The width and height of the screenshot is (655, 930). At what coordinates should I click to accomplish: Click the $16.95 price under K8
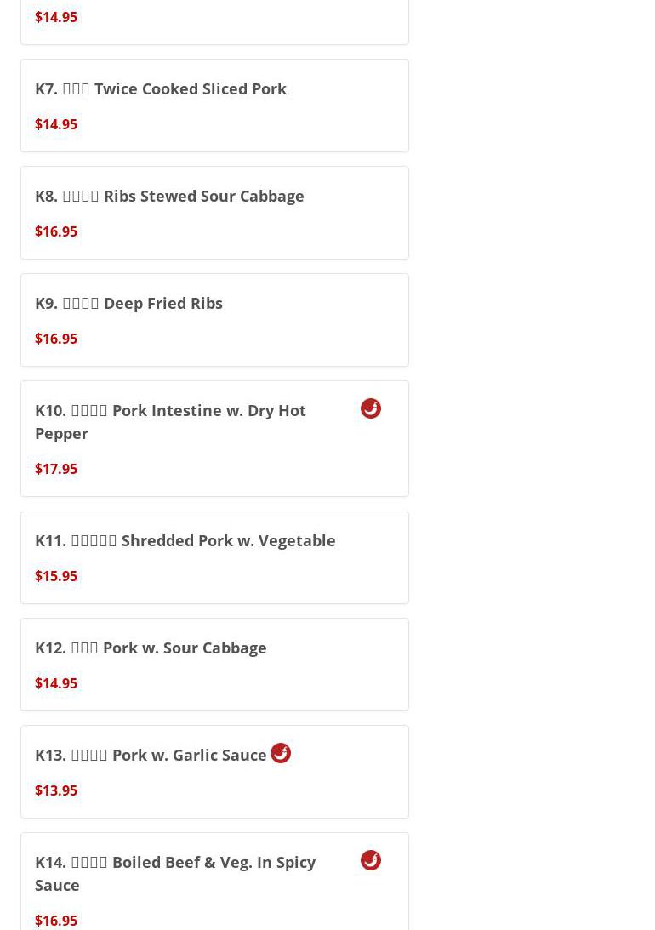tap(56, 231)
